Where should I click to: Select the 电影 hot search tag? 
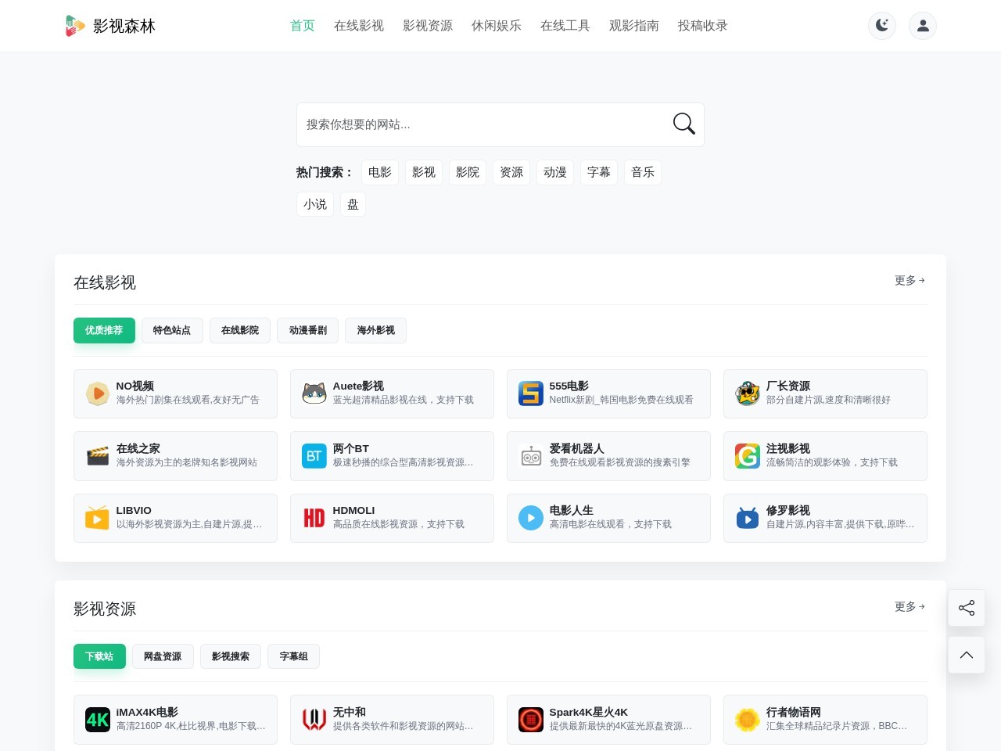tap(380, 172)
